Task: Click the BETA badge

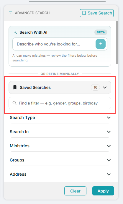Action: pos(101,32)
